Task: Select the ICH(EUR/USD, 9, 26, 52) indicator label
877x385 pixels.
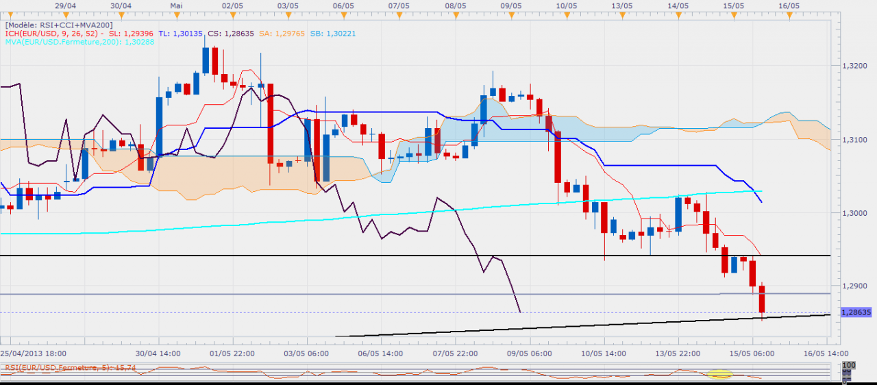Action: tap(52, 33)
